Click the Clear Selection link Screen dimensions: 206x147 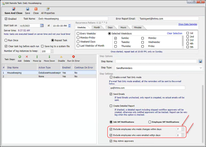coord(174,33)
